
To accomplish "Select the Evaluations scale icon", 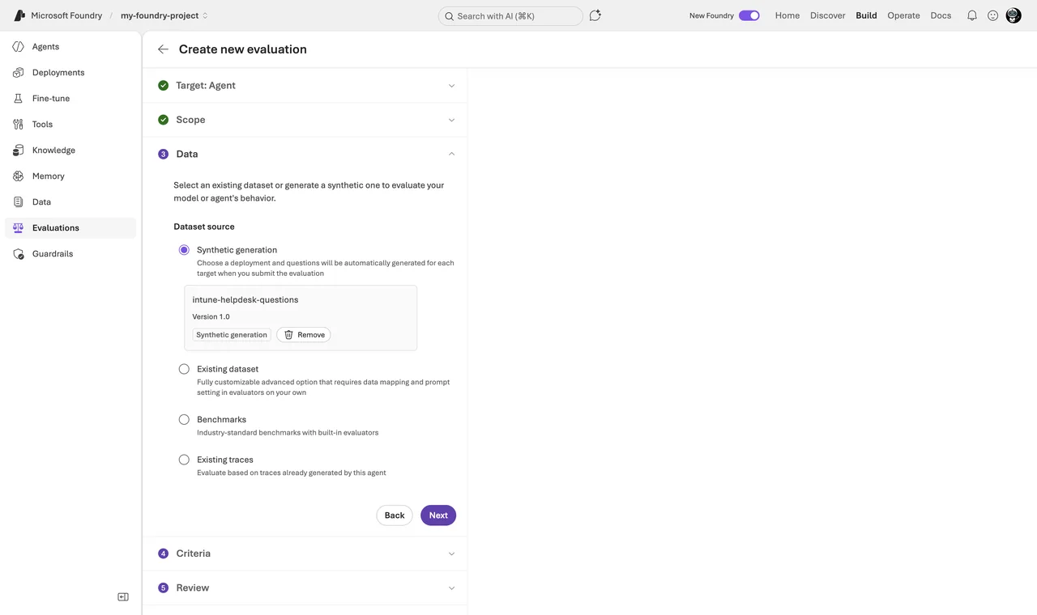I will click(x=18, y=228).
